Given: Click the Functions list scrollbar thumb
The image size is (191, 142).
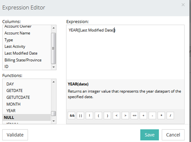Looking at the screenshot, I should click(x=54, y=113).
